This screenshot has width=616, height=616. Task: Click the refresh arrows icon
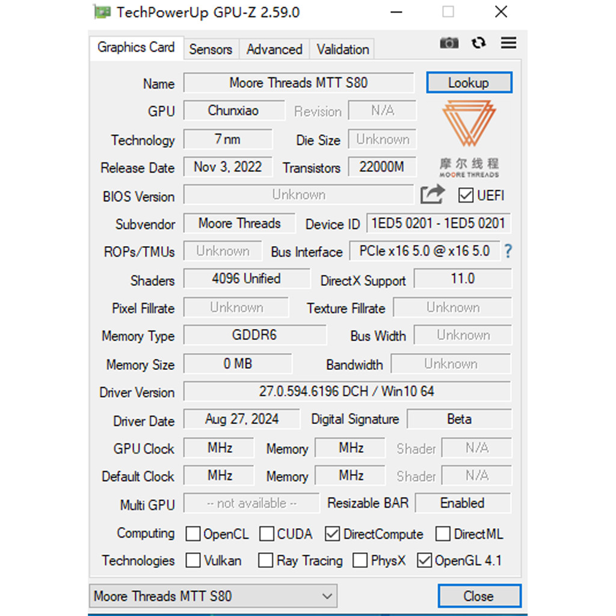(478, 43)
